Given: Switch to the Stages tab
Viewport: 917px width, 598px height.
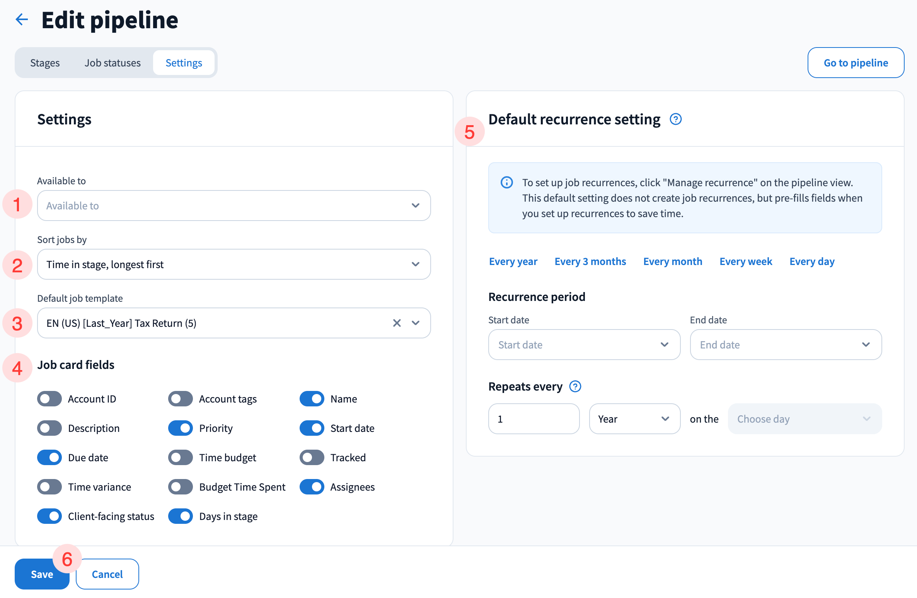Looking at the screenshot, I should [x=45, y=63].
